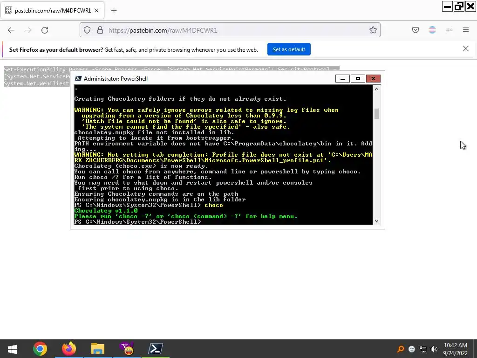
Task: Open a new tab with plus button
Action: tap(114, 11)
